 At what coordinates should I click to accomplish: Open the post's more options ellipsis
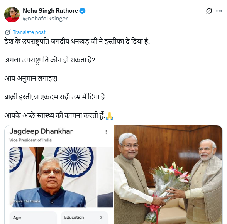pos(219,11)
